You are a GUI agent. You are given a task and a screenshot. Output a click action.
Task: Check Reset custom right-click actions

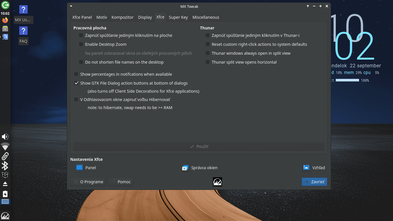(x=208, y=44)
